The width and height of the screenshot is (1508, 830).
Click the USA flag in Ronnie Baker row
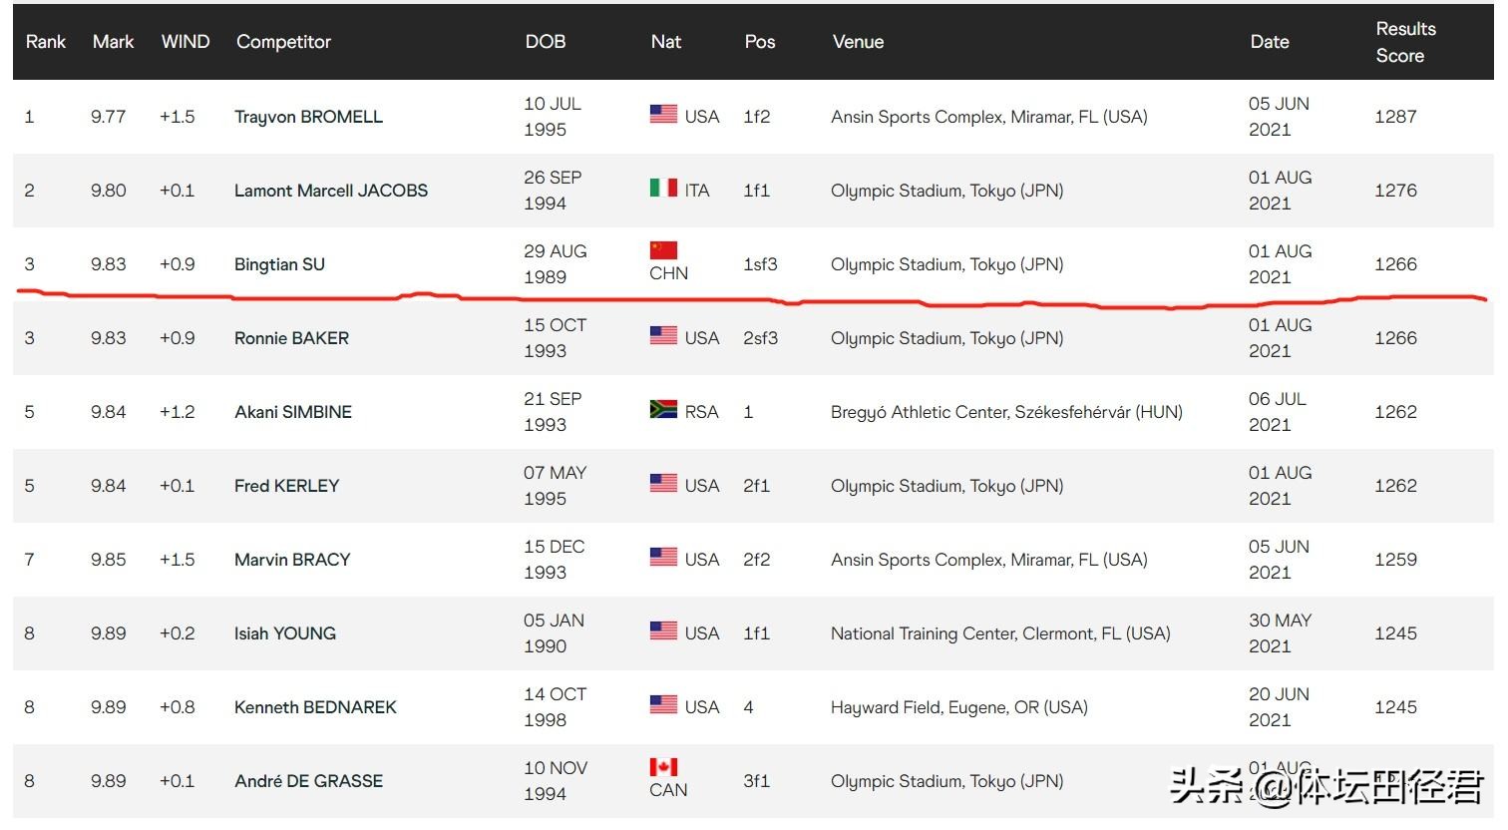(663, 336)
